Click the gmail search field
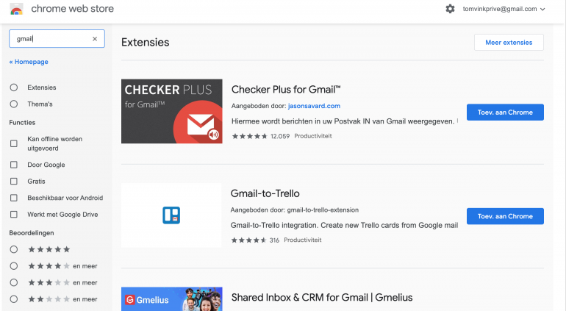Image resolution: width=566 pixels, height=311 pixels. coord(57,39)
